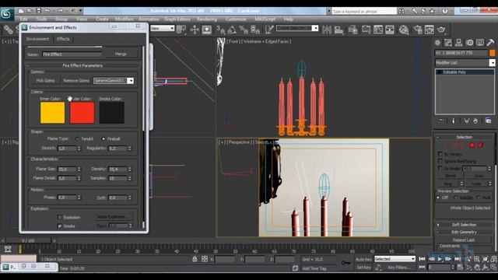Switch to the Display command panel
The width and height of the screenshot is (498, 280).
[x=480, y=43]
